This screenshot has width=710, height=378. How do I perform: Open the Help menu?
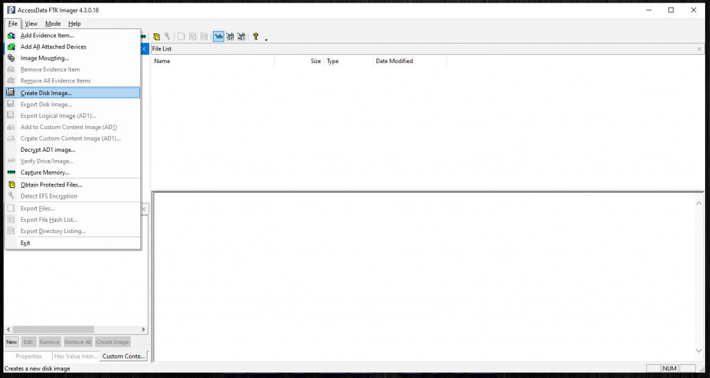coord(74,24)
